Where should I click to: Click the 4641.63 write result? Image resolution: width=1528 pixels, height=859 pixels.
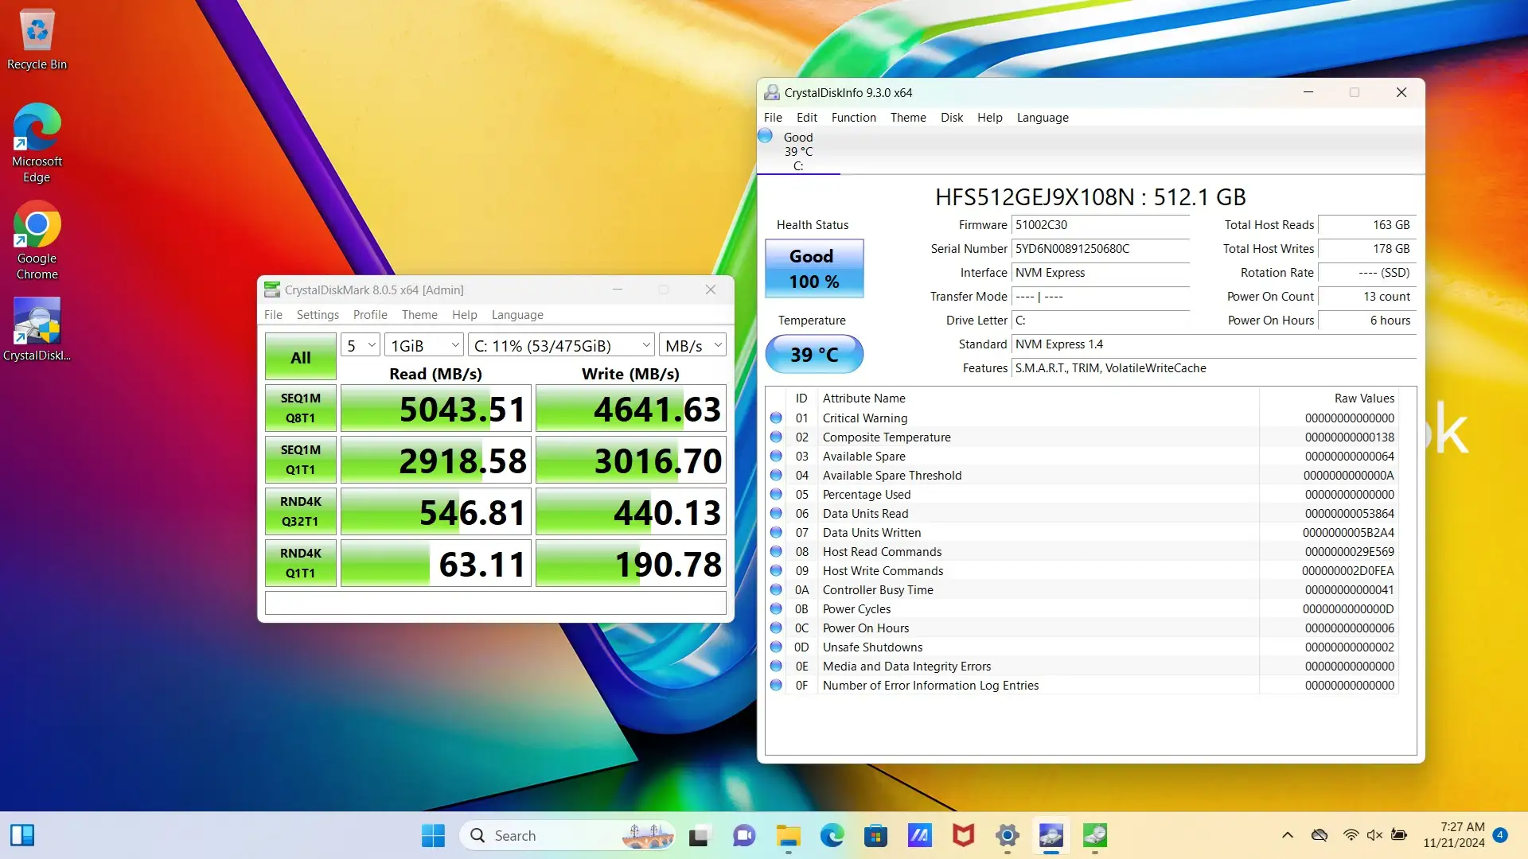[x=631, y=408]
